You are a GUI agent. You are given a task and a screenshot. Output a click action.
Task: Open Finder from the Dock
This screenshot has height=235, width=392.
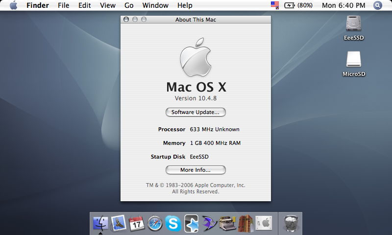click(x=100, y=223)
